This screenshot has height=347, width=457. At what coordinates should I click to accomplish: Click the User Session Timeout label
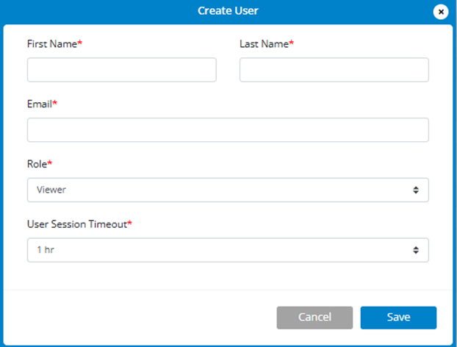(76, 224)
